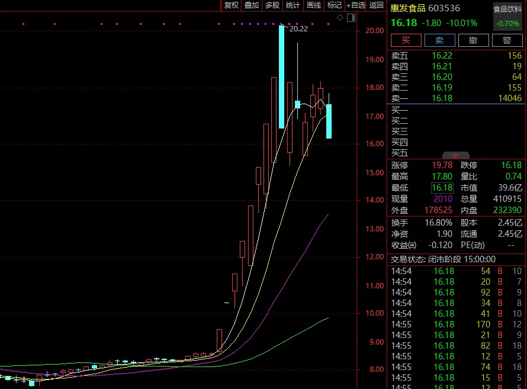
Task: Open the 统计 statistics tool
Action: pyautogui.click(x=293, y=5)
